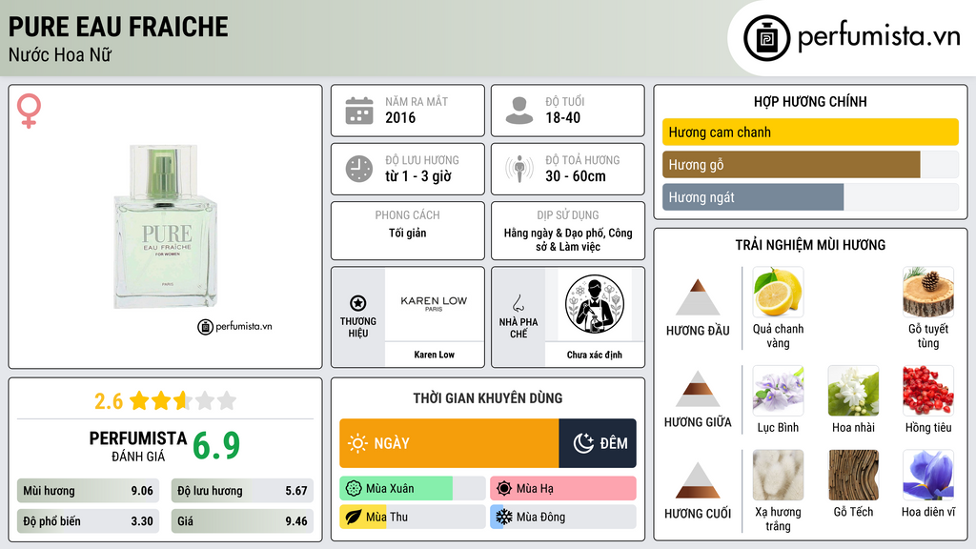Click the nose icon above Nhà pha chế
The image size is (976, 549).
tap(518, 303)
